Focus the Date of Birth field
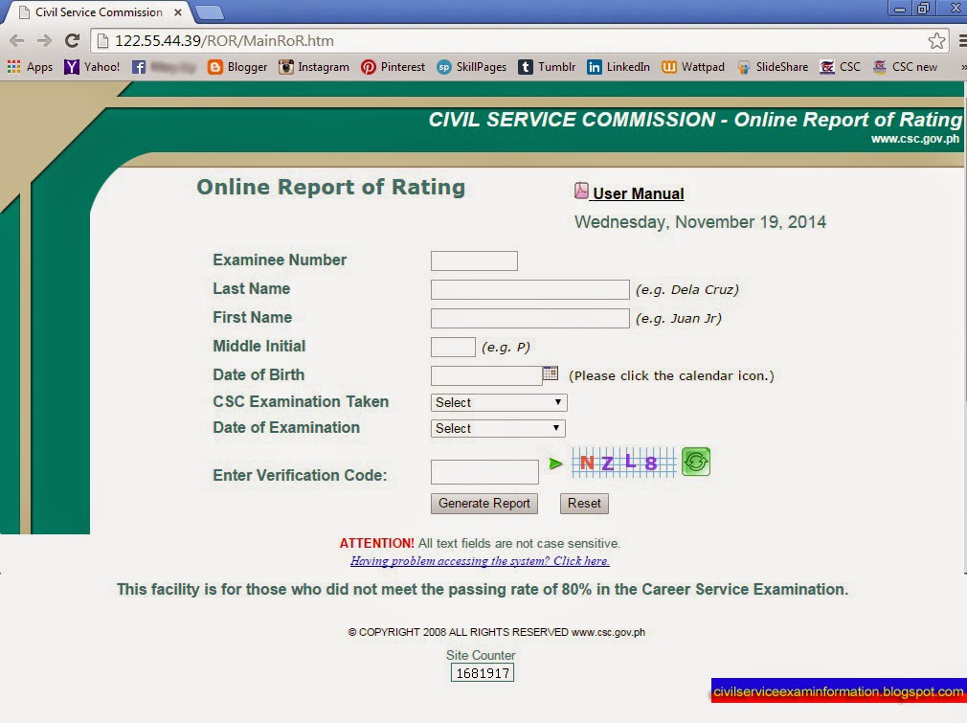Viewport: 967px width, 723px height. (x=486, y=375)
